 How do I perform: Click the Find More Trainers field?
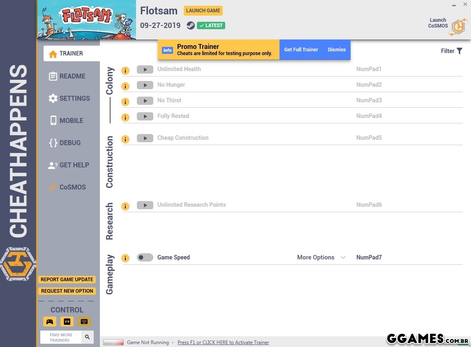click(x=61, y=337)
